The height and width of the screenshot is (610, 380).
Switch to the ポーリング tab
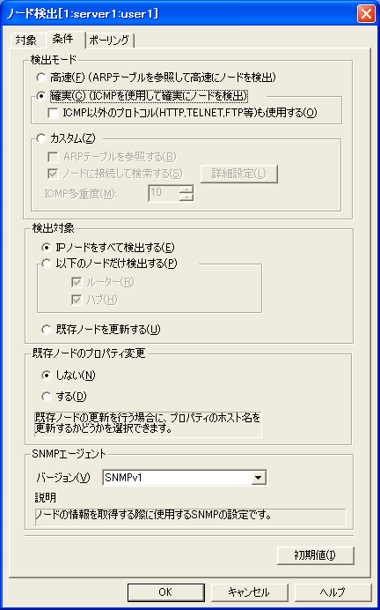pos(109,40)
